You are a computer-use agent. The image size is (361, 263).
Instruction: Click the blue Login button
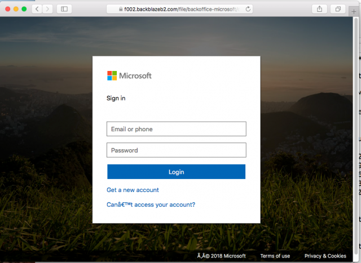tap(177, 172)
